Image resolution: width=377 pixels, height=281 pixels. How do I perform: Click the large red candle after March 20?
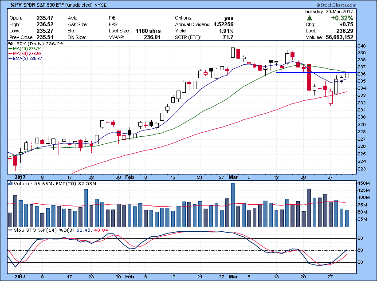click(309, 77)
